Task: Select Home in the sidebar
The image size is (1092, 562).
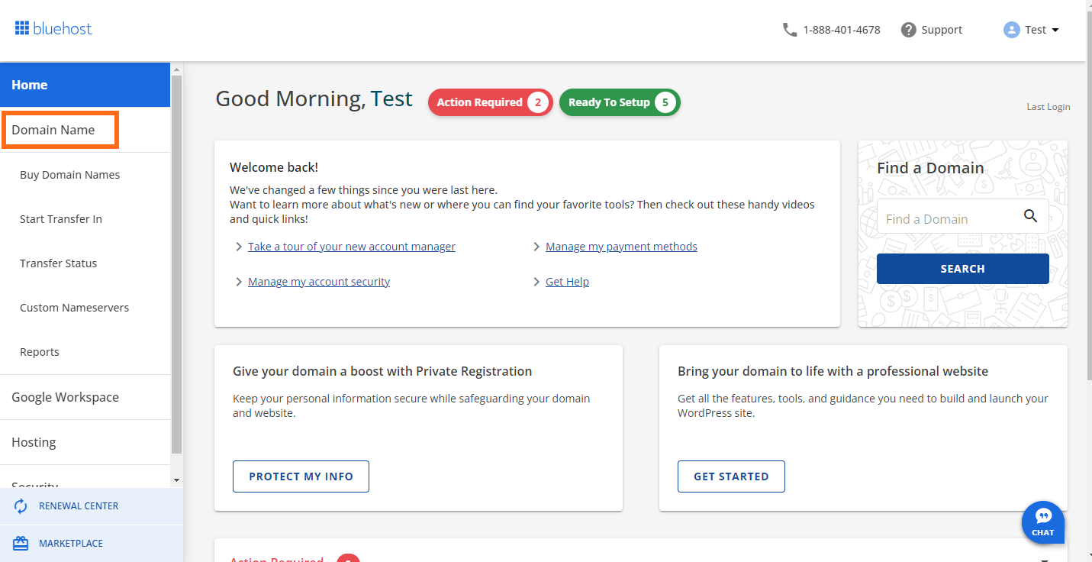Action: [x=85, y=85]
